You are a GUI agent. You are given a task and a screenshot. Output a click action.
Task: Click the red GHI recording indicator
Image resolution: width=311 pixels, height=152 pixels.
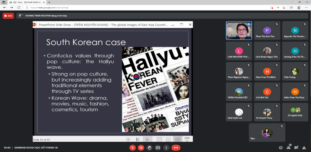click(8, 16)
